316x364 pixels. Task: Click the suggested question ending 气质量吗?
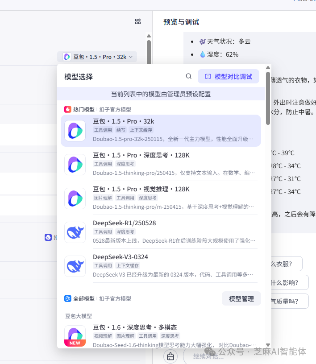tap(290, 301)
